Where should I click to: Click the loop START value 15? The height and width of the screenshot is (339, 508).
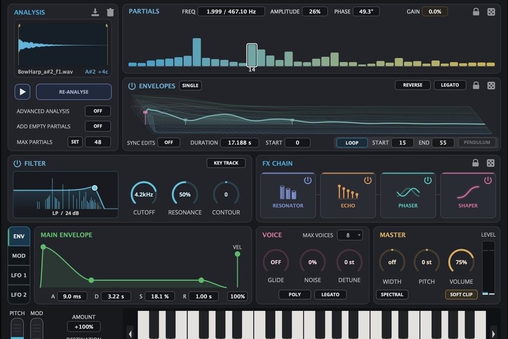tap(402, 143)
